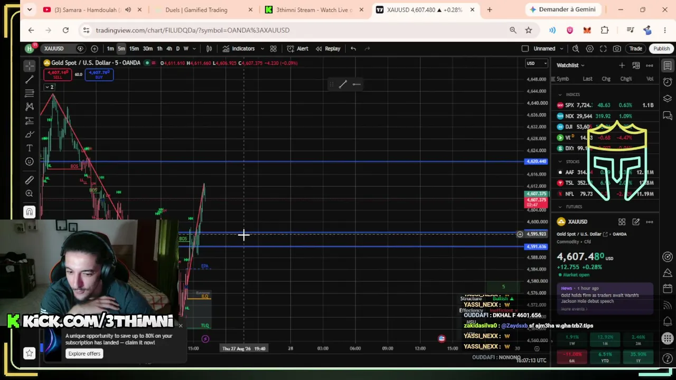Toggle the layout select checkbox beside Unnamed

click(525, 49)
